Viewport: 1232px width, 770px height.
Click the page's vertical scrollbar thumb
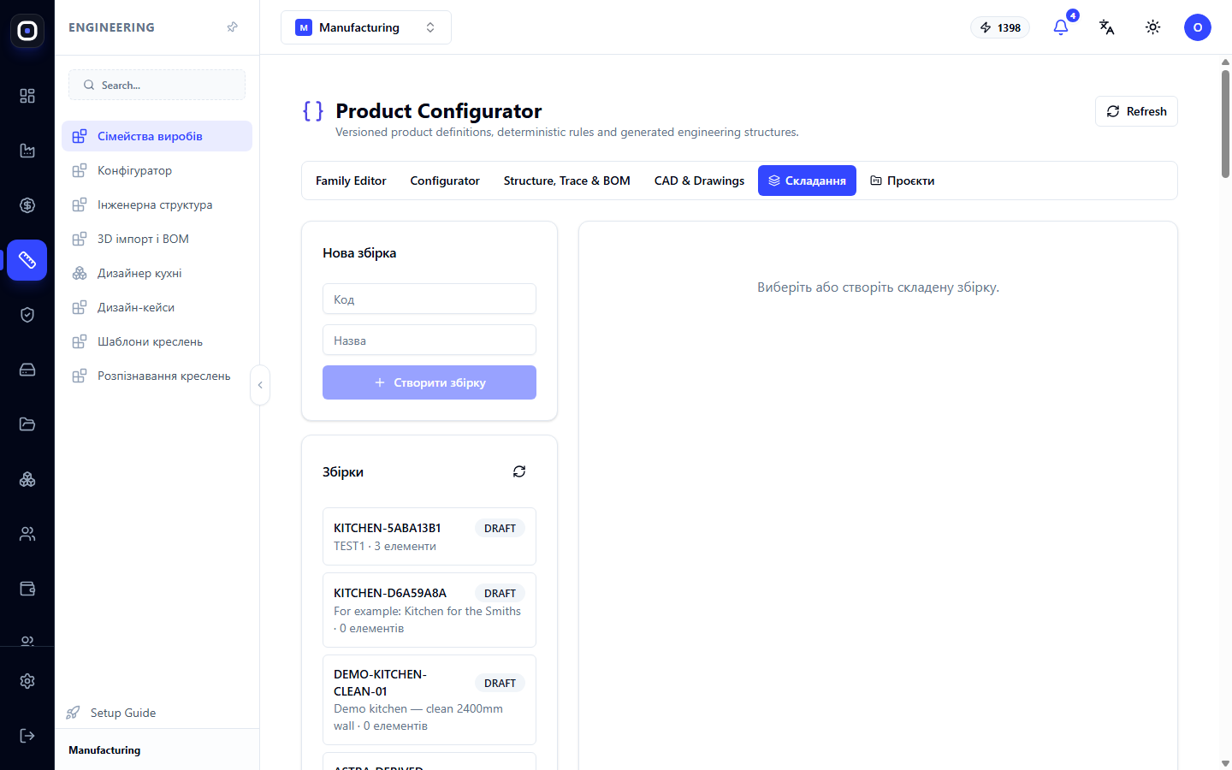point(1225,123)
